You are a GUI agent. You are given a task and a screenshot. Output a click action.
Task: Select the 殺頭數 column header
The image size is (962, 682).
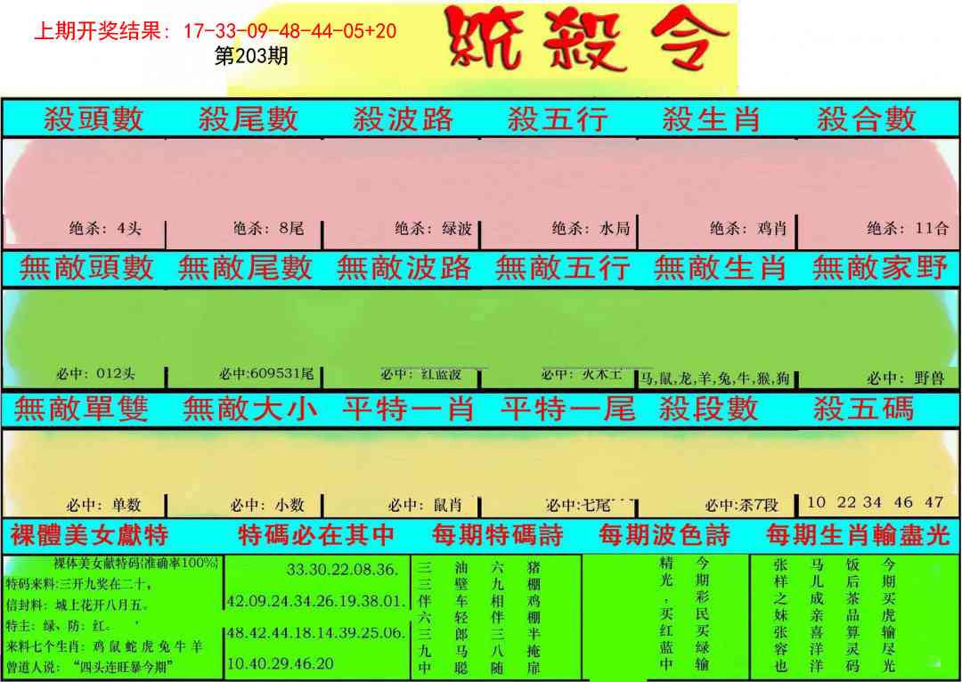[86, 118]
